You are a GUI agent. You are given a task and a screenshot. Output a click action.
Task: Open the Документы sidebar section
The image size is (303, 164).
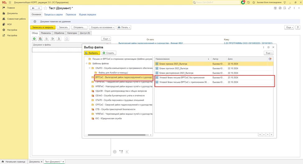point(12,13)
